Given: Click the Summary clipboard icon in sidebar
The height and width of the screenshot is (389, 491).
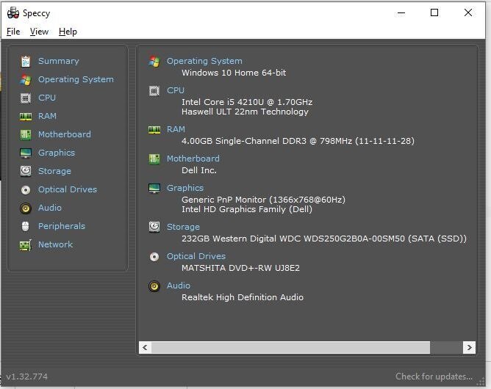Looking at the screenshot, I should tap(26, 62).
